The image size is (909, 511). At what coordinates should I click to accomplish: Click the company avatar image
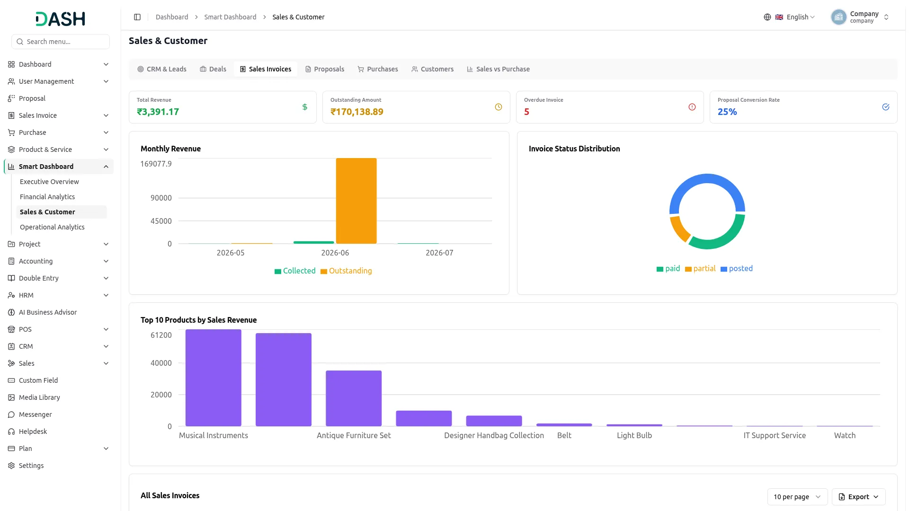(x=839, y=17)
